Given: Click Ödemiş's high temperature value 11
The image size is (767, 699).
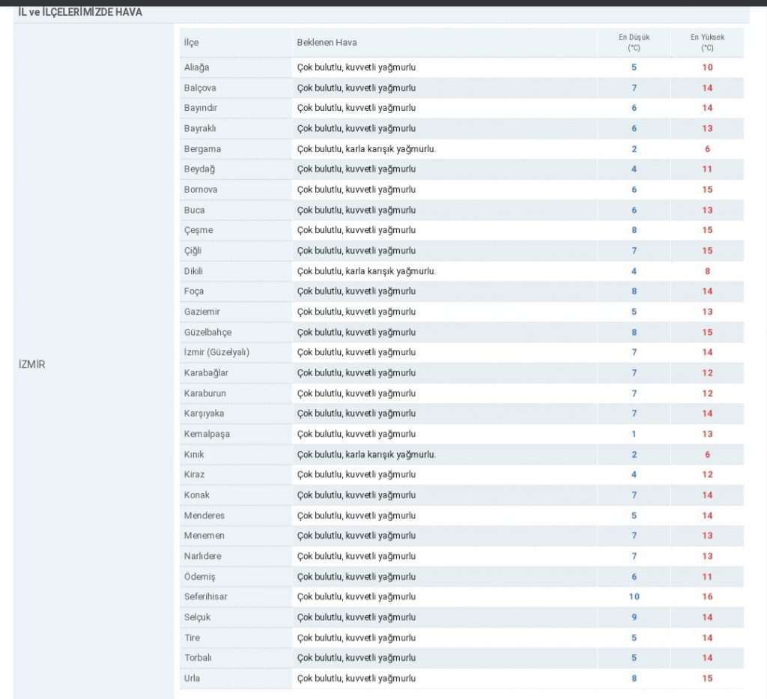Looking at the screenshot, I should pos(707,577).
